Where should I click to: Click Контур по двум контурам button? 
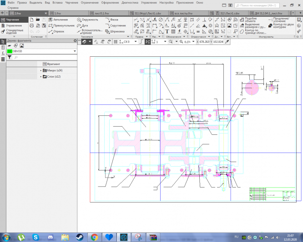[x=281, y=25]
